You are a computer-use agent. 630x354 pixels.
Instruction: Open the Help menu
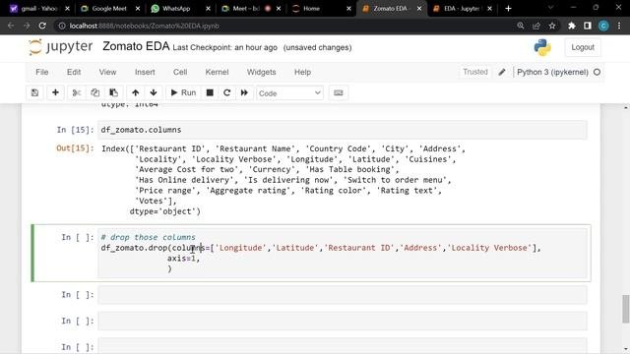pyautogui.click(x=302, y=72)
